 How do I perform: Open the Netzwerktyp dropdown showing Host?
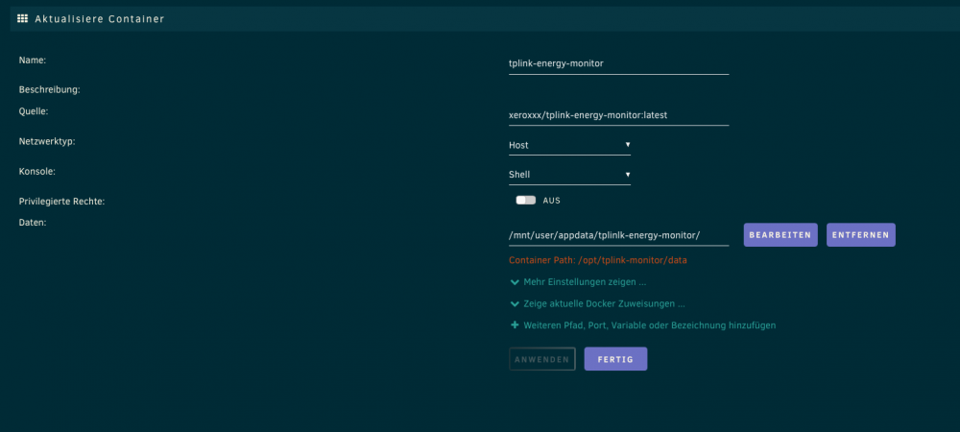[569, 145]
